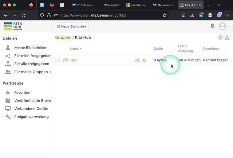Create a new library with Neue Bibliothek

[x=72, y=26]
